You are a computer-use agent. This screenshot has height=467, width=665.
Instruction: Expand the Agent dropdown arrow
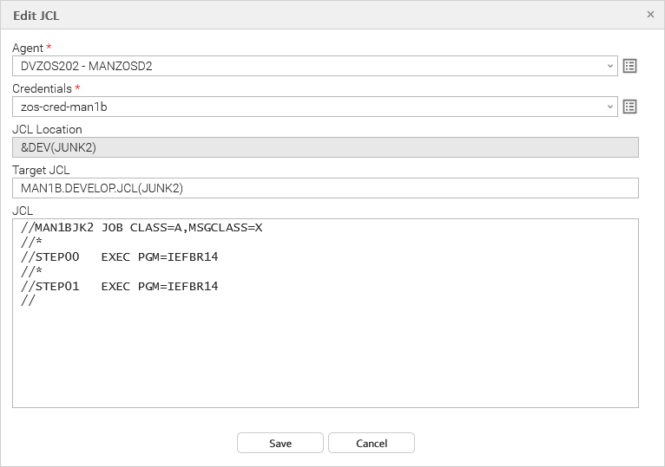coord(610,66)
